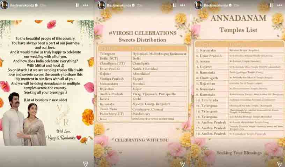Open three-dot menu on middle story
This screenshot has width=285, height=167.
182,6
